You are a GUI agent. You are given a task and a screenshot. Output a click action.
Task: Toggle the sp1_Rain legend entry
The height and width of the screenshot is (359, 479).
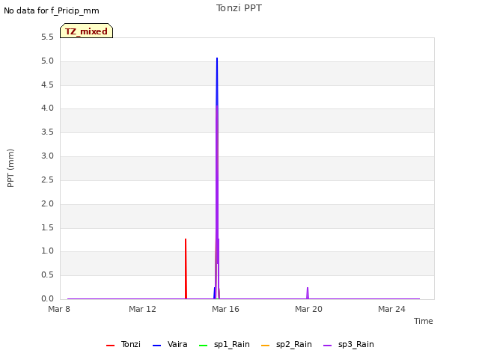(x=225, y=345)
